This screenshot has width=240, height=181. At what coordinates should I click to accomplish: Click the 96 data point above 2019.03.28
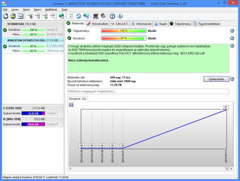pos(81,145)
